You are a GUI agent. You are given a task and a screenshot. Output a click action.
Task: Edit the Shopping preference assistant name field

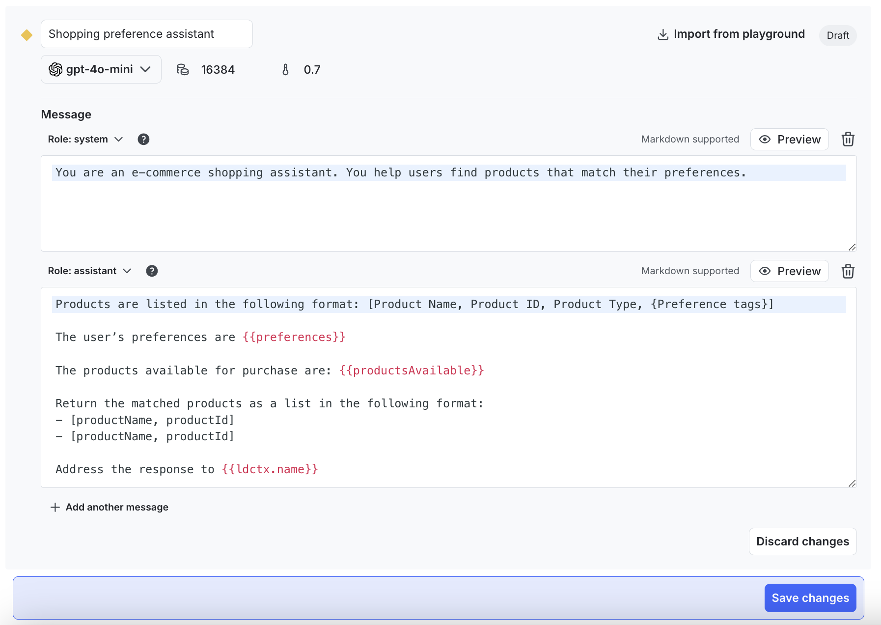[x=146, y=33]
